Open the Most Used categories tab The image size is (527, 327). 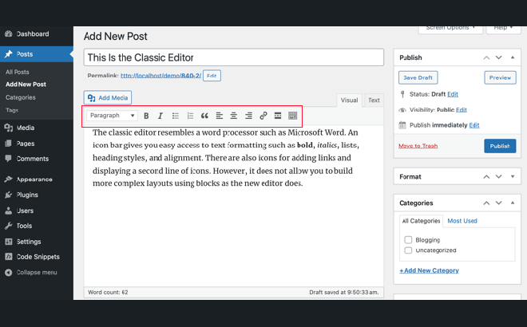(462, 221)
